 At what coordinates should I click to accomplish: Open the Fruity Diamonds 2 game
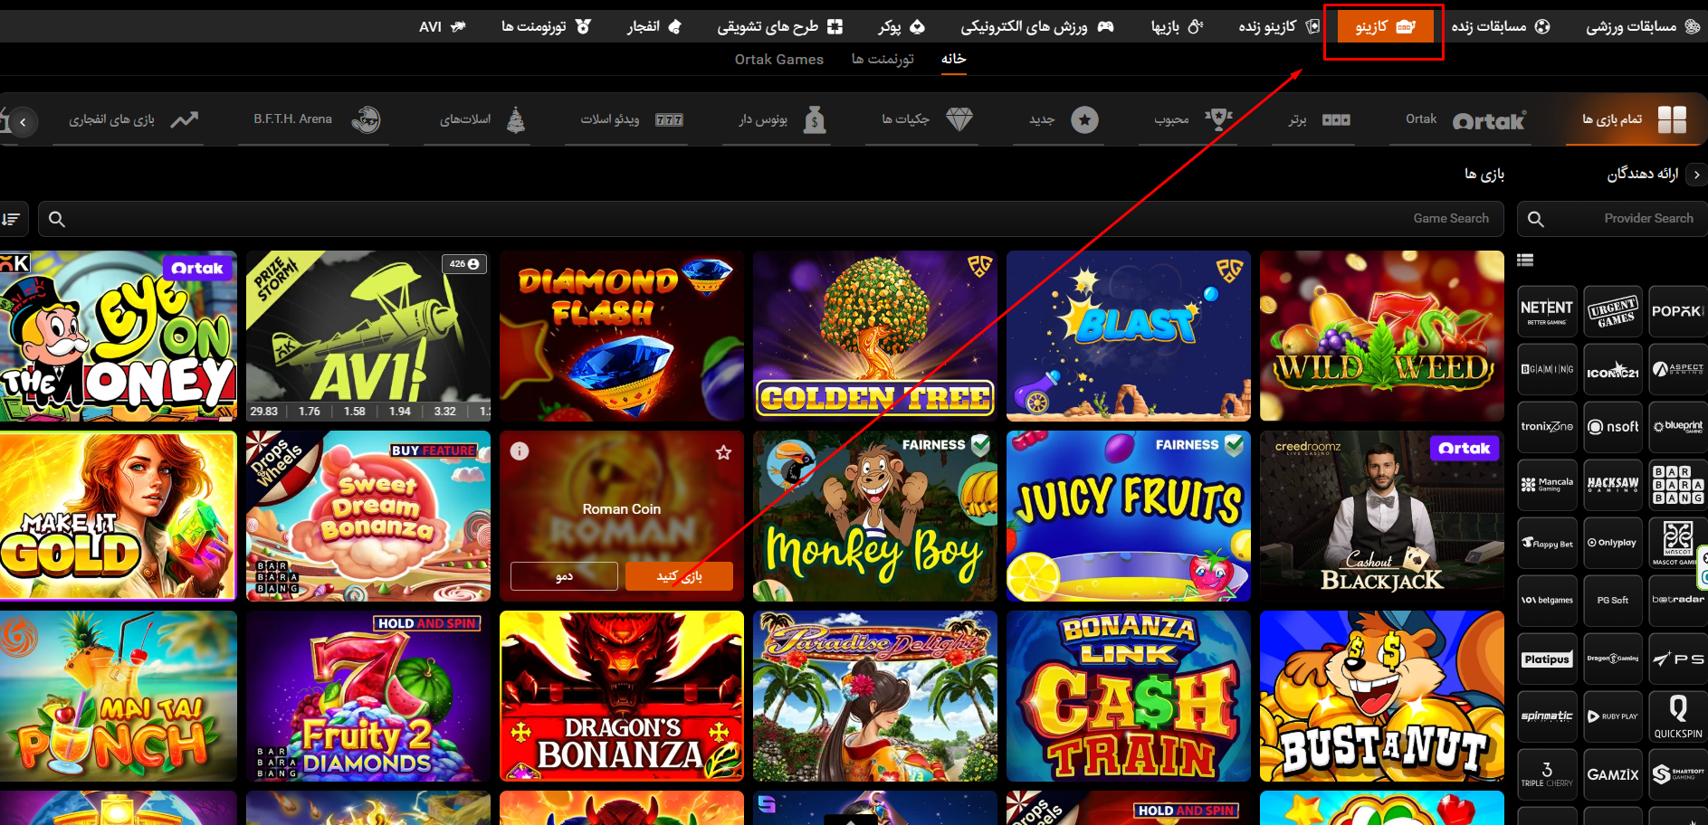click(x=368, y=696)
